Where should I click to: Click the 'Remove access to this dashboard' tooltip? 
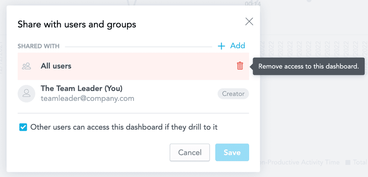click(x=308, y=67)
